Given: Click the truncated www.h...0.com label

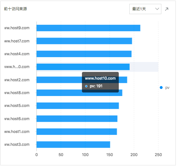Looking at the screenshot, I should click(17, 67).
